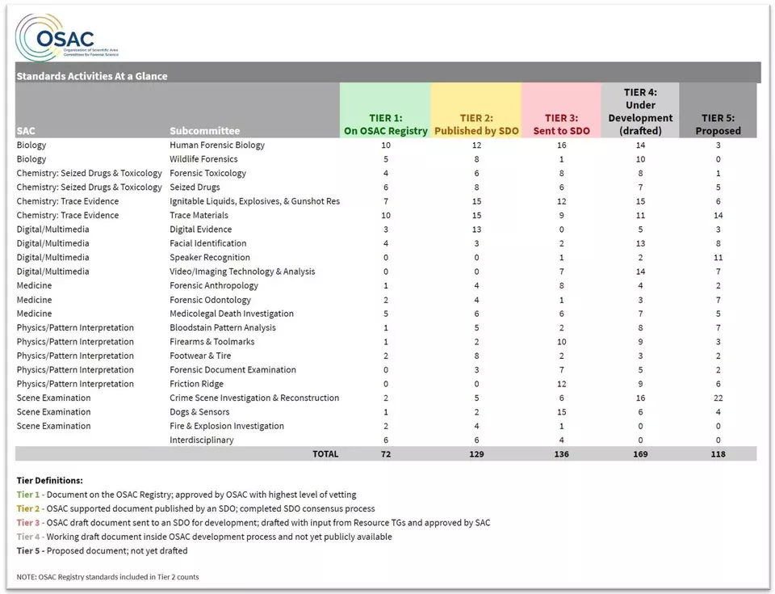Select 'Ignitable Liquids, Explosives, & Gunshot Res' cell
The height and width of the screenshot is (594, 775).
tap(254, 201)
